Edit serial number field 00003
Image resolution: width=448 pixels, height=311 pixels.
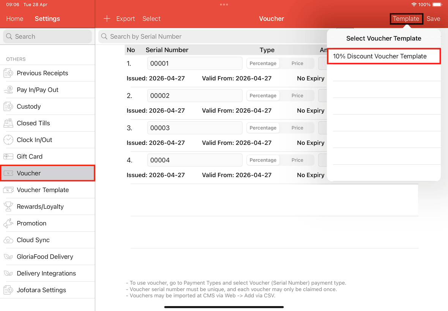pos(195,128)
